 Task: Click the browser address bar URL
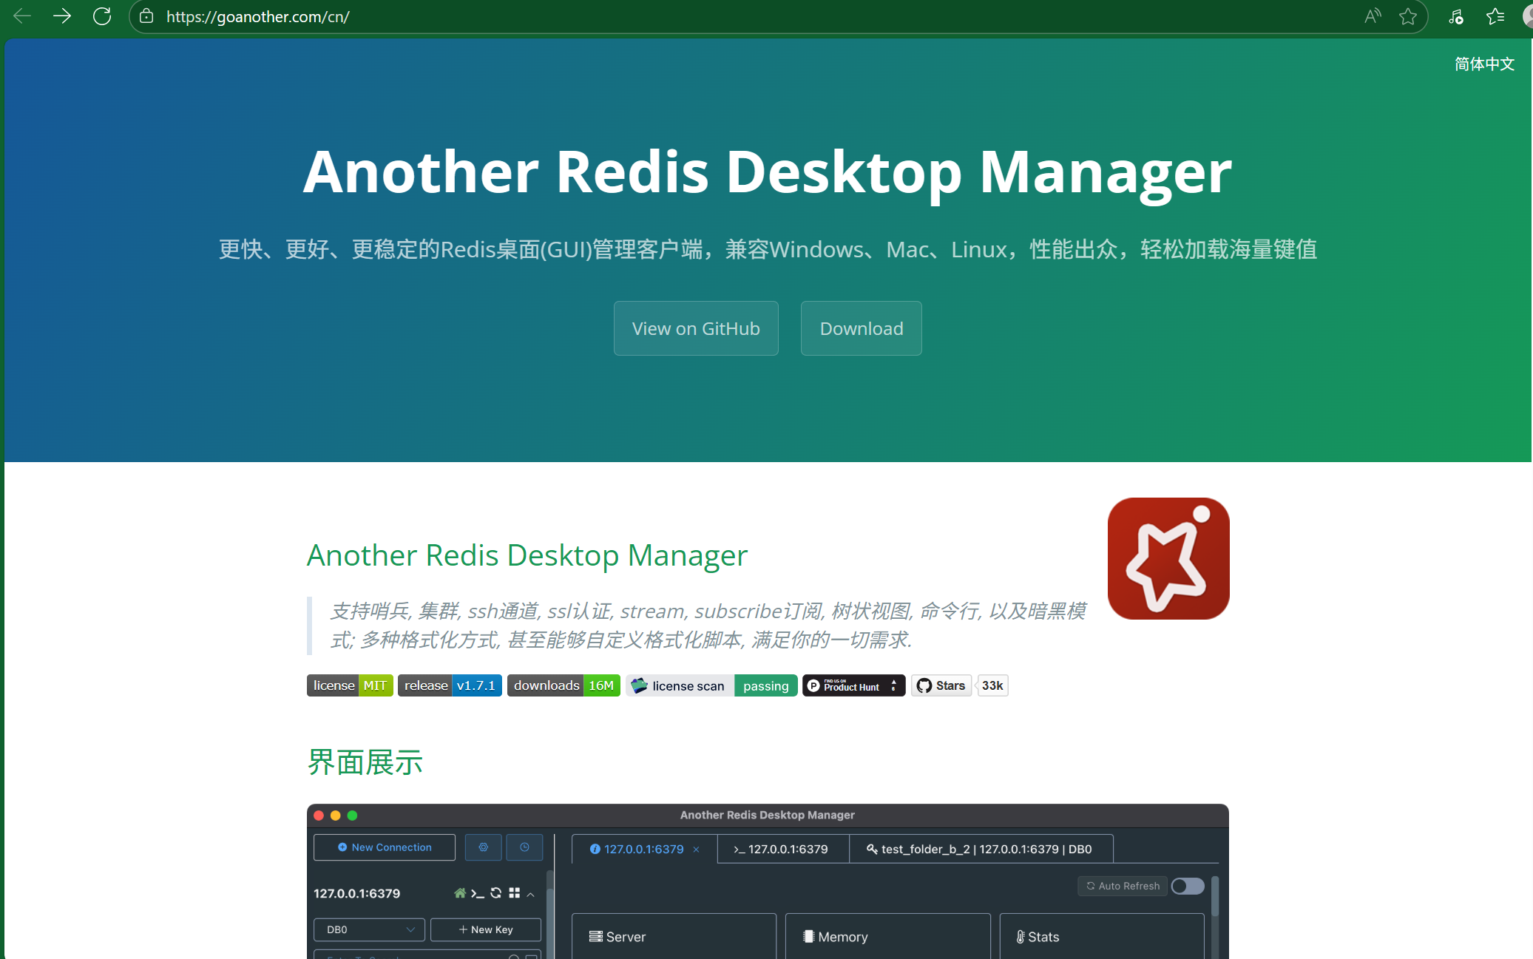click(257, 16)
